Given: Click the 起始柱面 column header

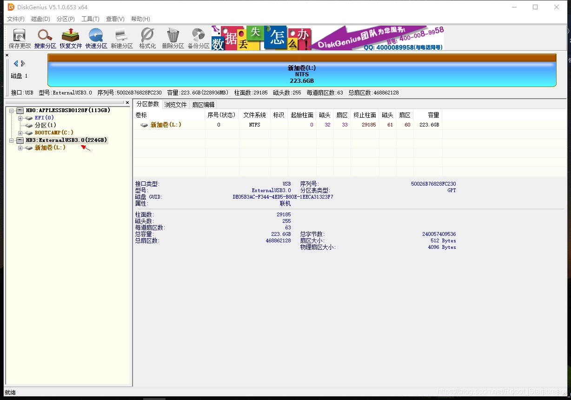Looking at the screenshot, I should tap(302, 115).
